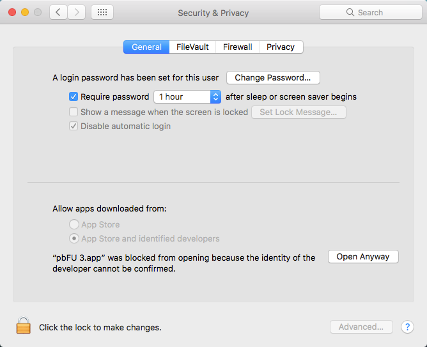Close the Security & Privacy window

[x=13, y=12]
